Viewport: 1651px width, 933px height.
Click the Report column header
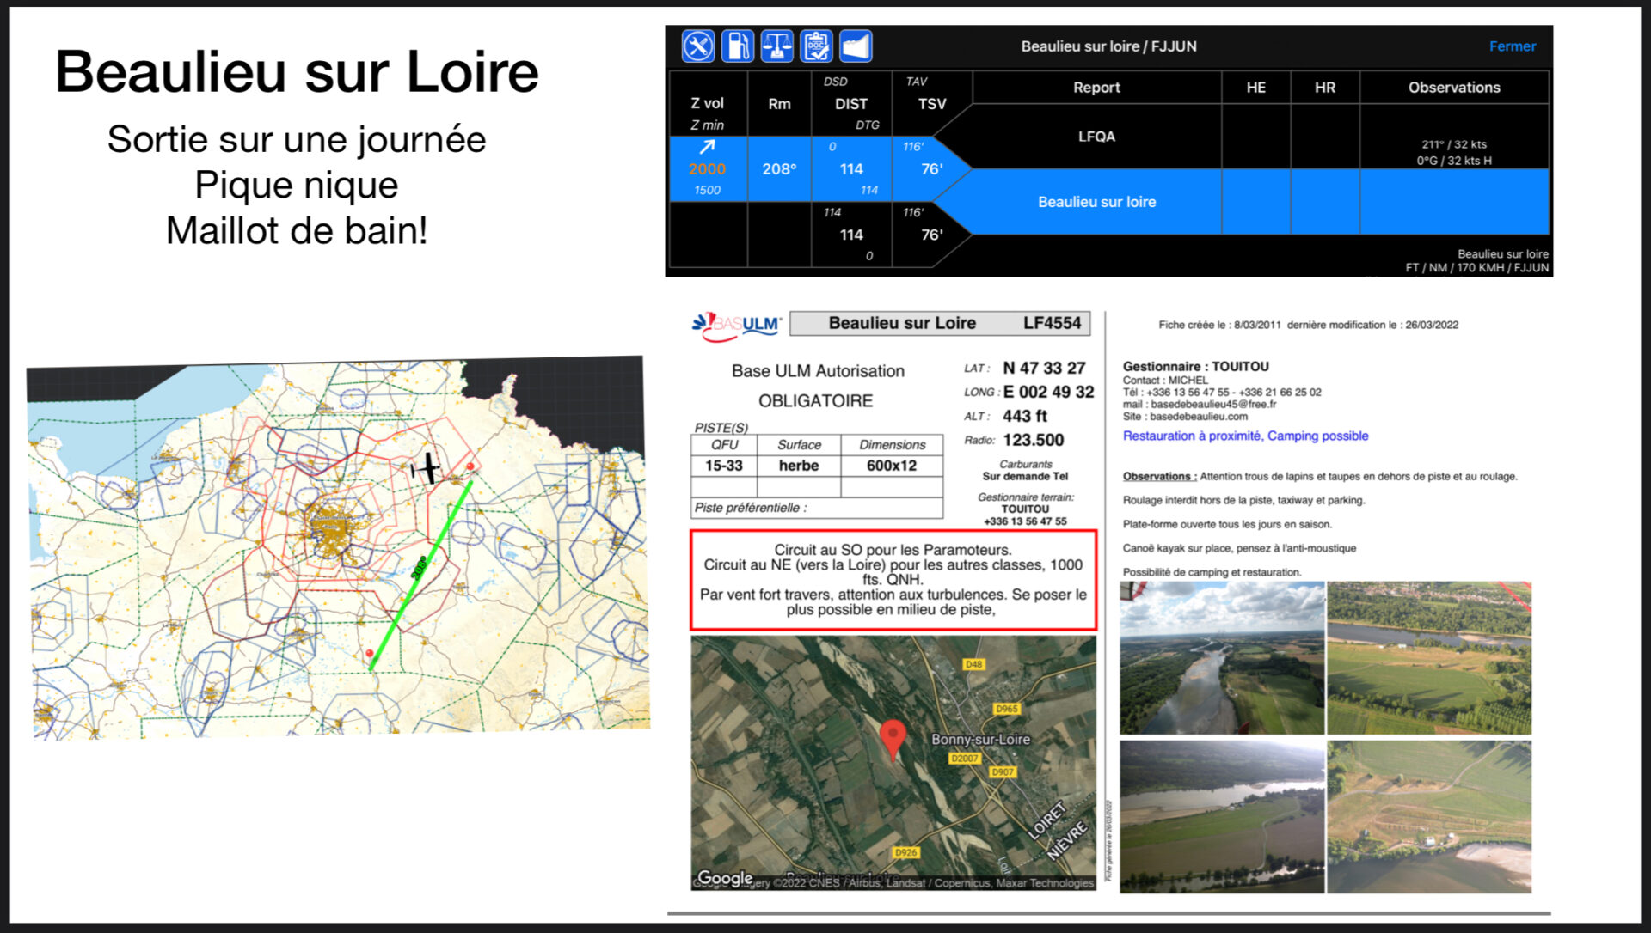[x=1096, y=88]
